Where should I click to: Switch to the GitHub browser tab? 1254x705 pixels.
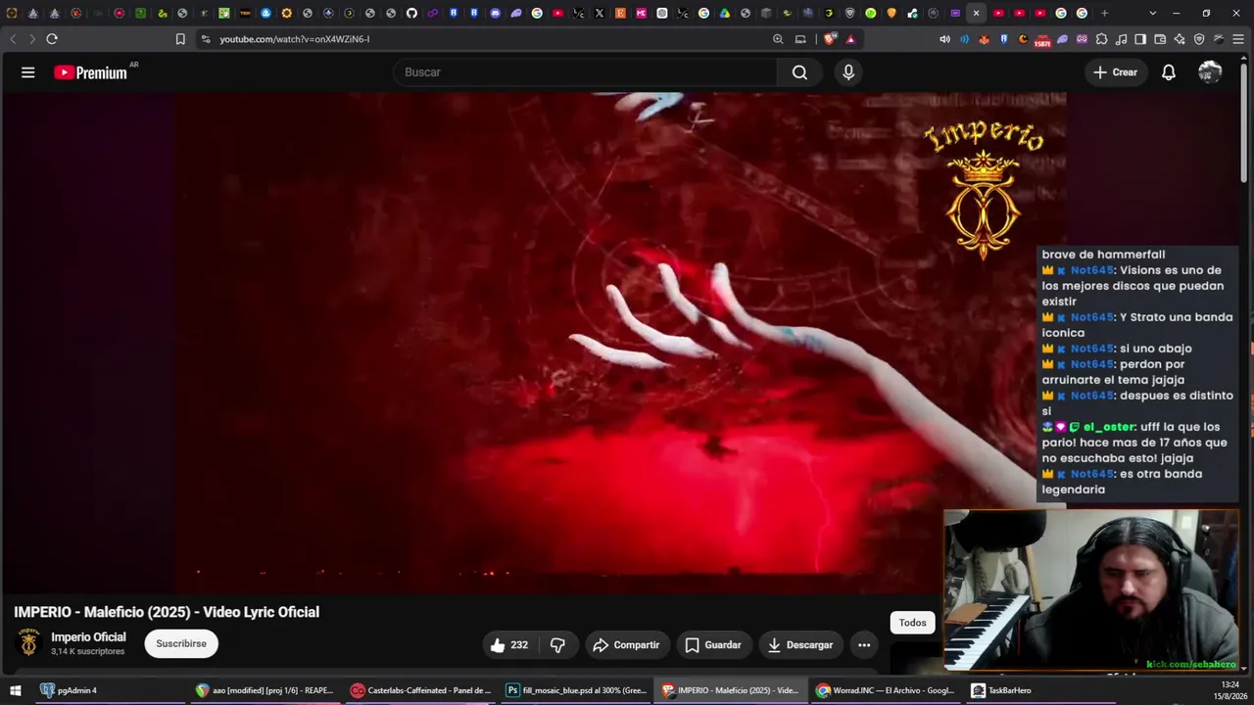411,13
